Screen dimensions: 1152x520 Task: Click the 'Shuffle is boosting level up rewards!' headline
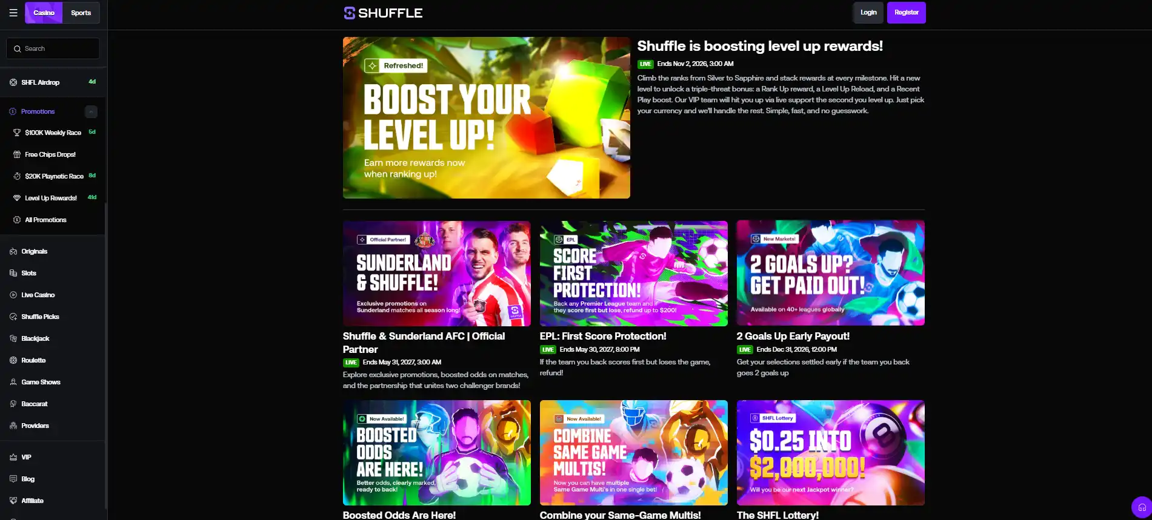click(760, 46)
